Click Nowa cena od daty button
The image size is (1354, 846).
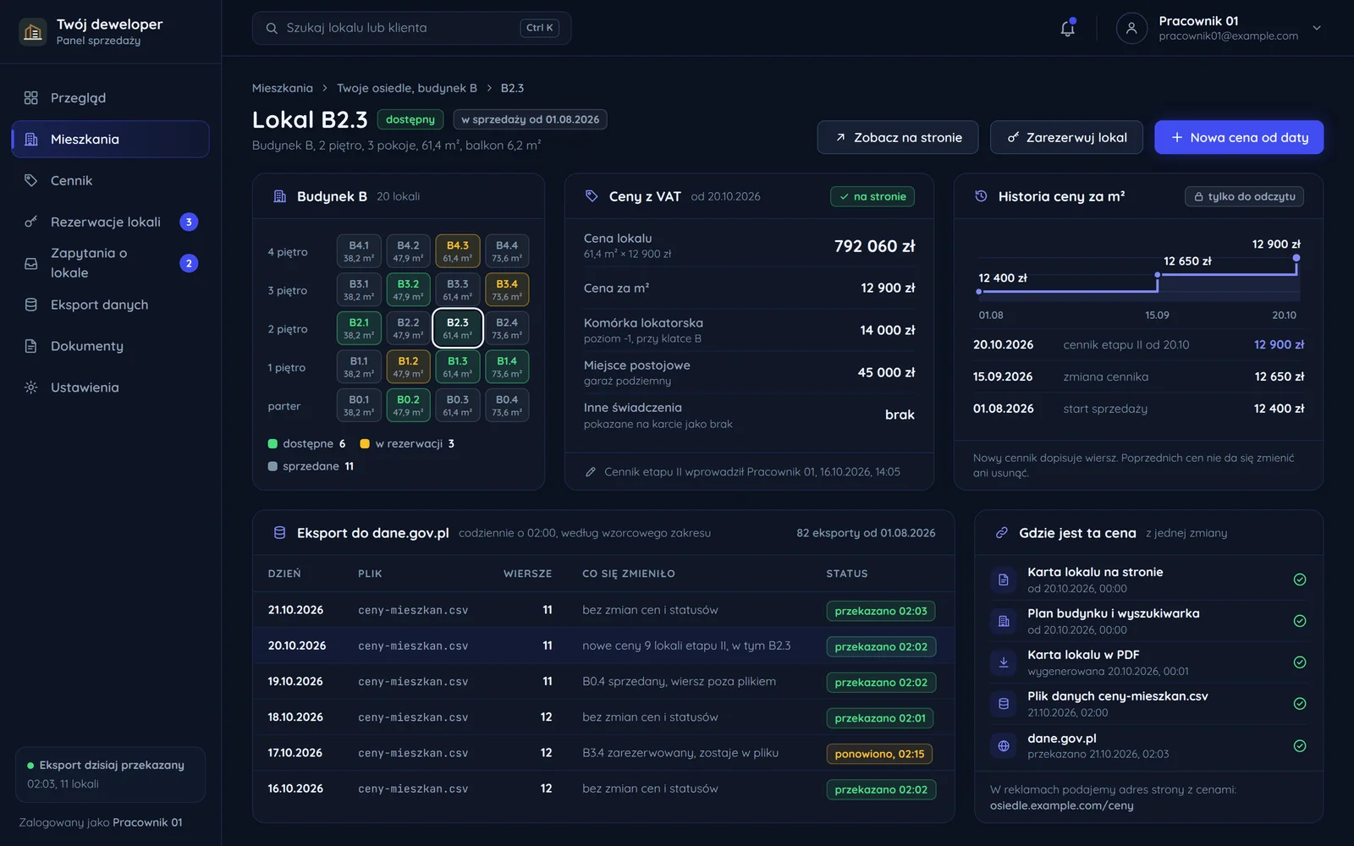click(x=1239, y=137)
